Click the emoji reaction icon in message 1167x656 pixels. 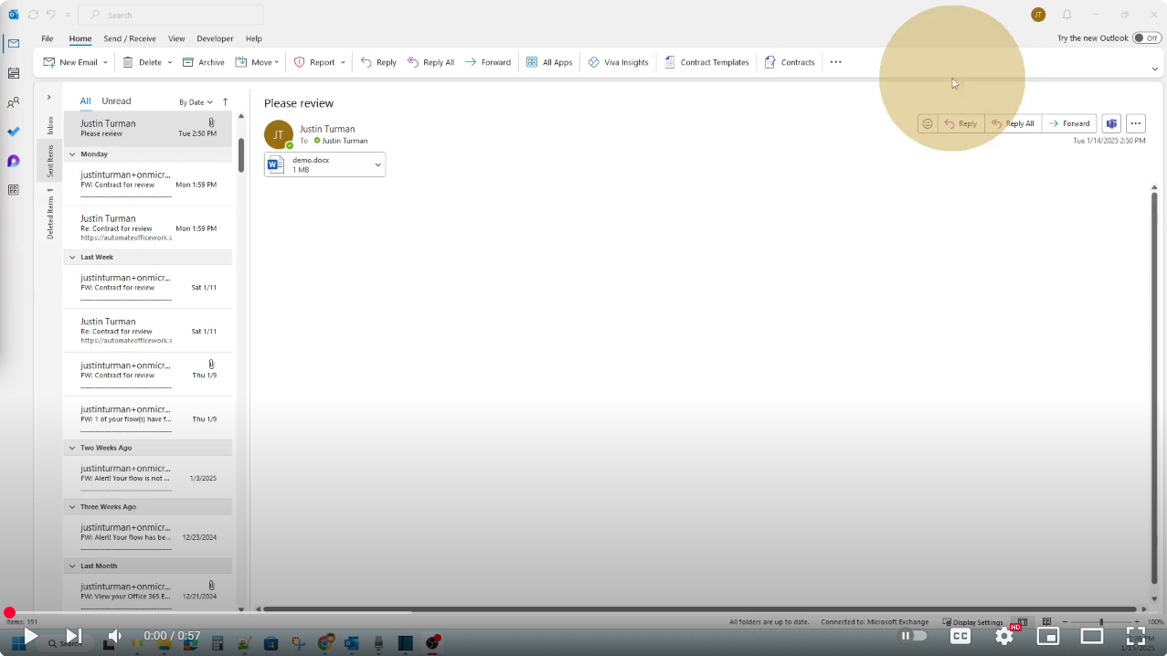click(x=928, y=123)
